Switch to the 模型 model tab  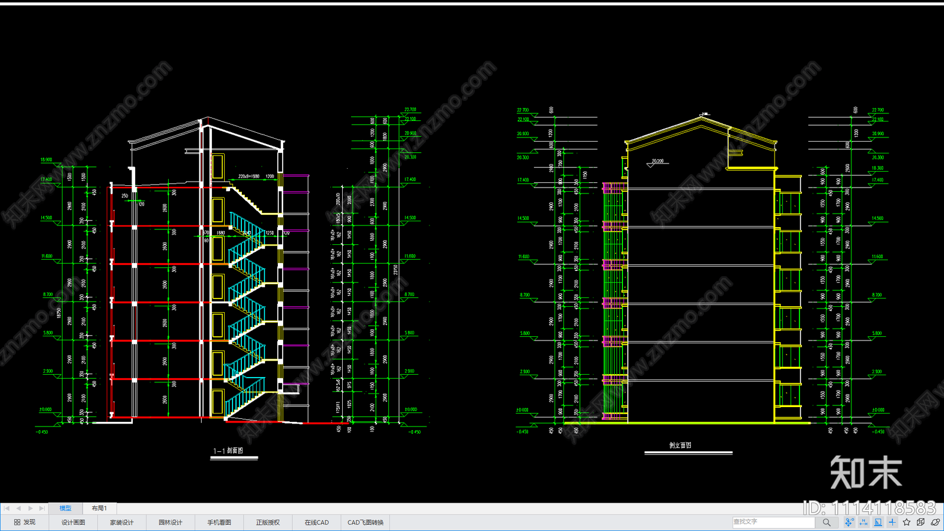(x=65, y=508)
